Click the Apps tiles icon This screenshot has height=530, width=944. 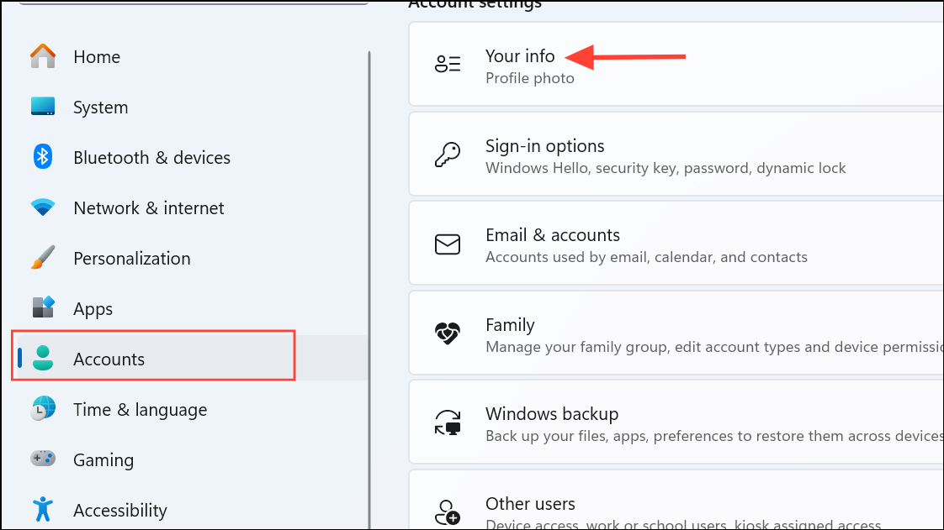[43, 307]
